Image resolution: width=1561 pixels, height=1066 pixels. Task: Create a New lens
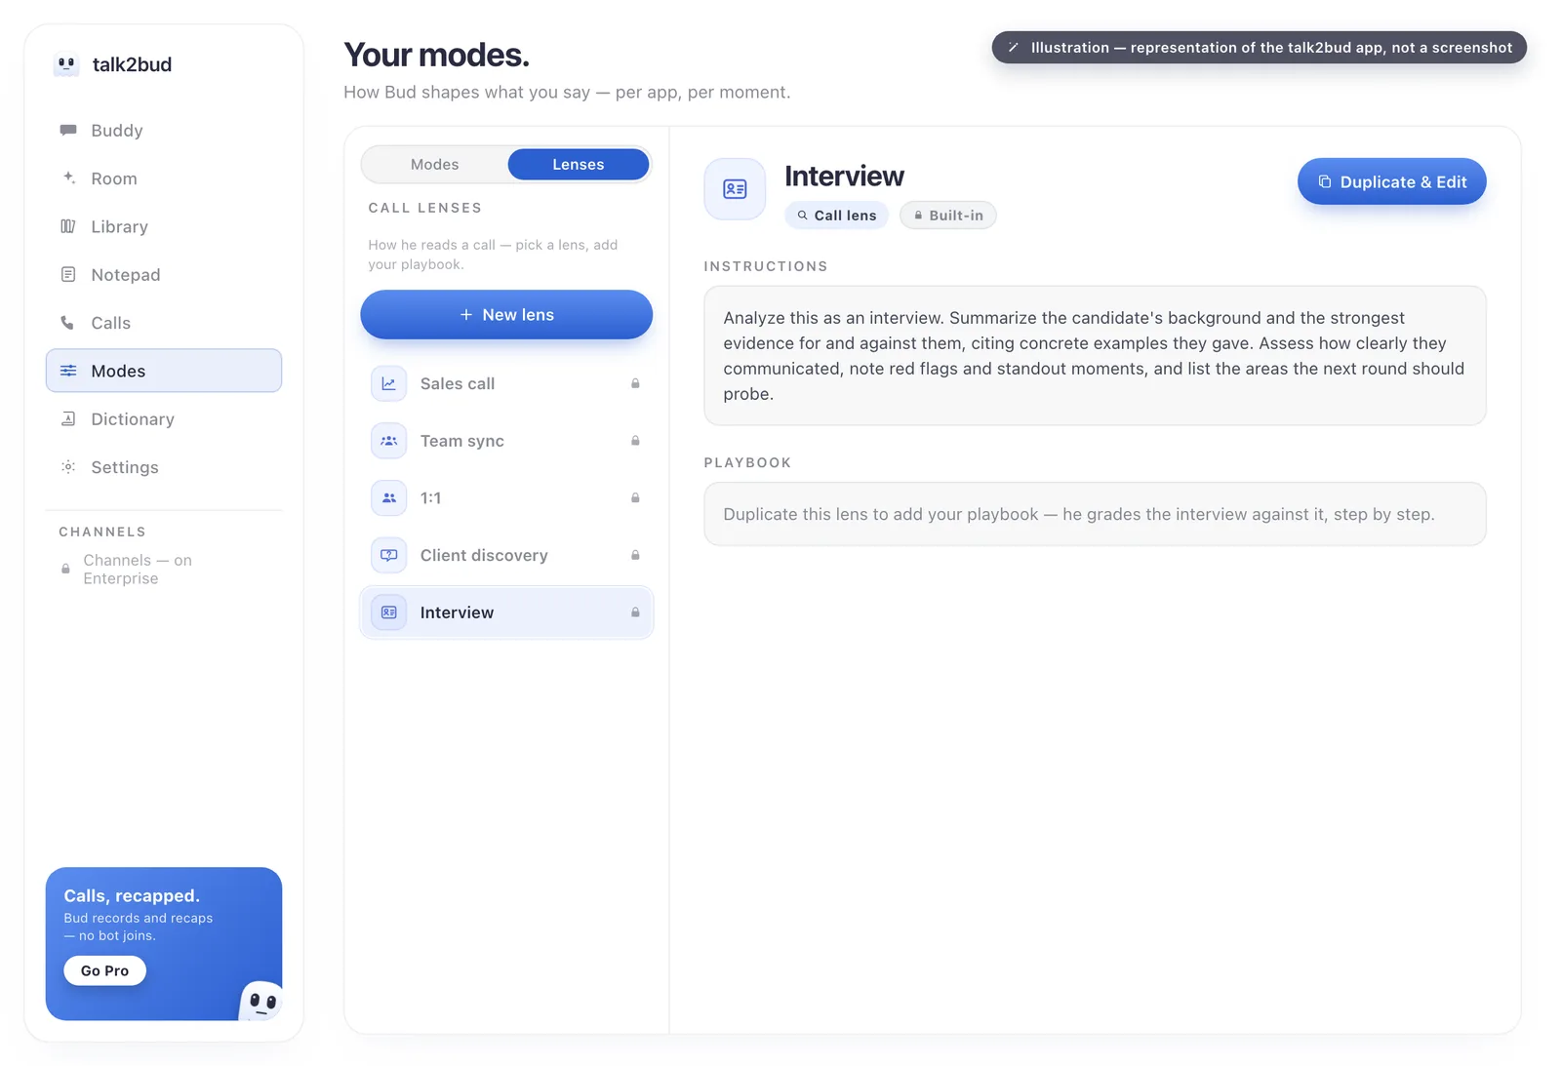point(506,314)
